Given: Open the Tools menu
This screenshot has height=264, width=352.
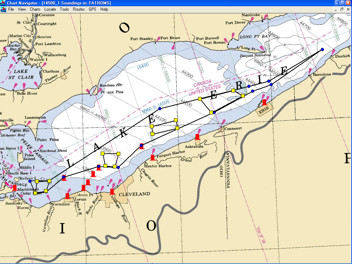Looking at the screenshot, I should 64,9.
